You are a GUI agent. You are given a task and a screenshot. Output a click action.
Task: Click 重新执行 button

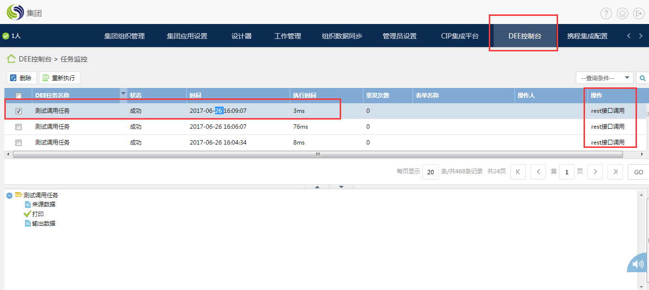60,78
